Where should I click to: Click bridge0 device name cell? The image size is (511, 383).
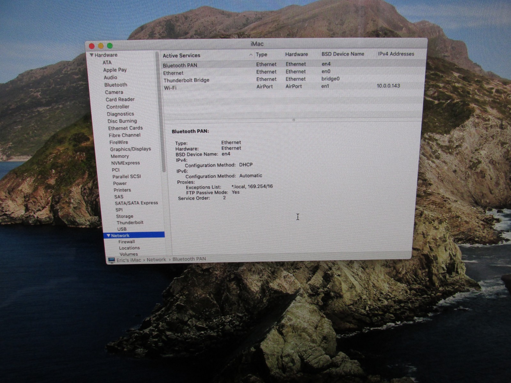[330, 79]
